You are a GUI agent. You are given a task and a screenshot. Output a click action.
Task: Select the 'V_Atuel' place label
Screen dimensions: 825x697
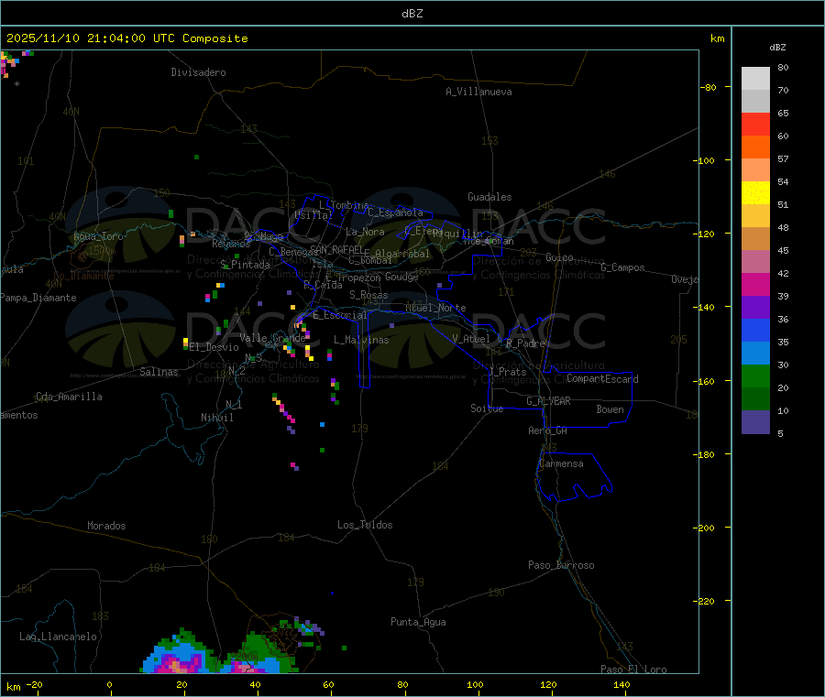[471, 339]
